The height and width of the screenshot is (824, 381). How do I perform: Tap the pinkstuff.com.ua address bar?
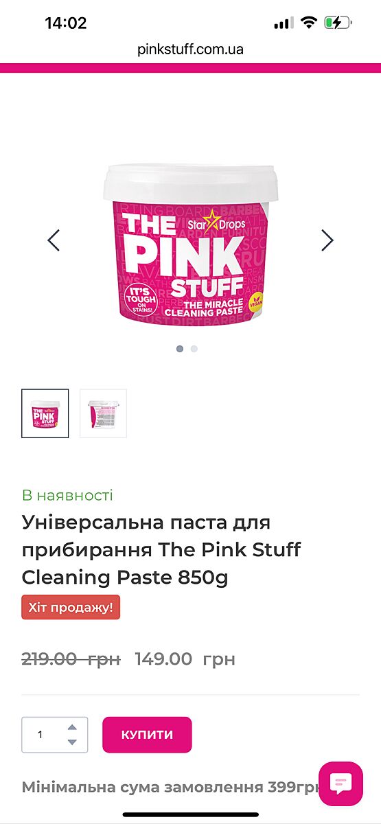(x=190, y=49)
